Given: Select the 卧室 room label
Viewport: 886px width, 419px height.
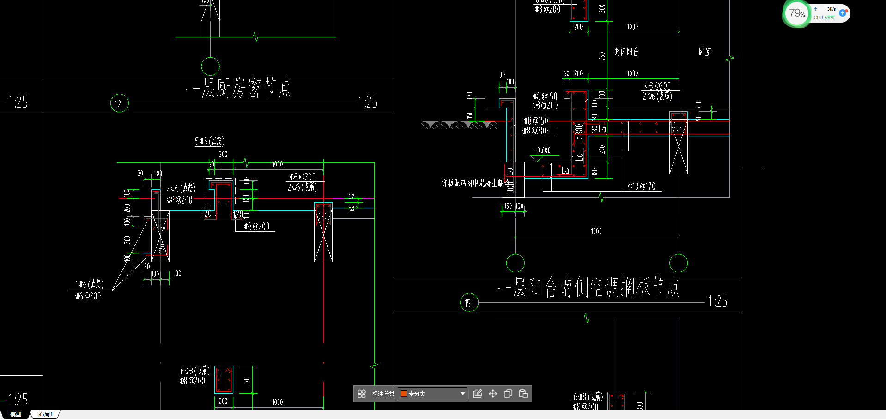Looking at the screenshot, I should tap(704, 52).
